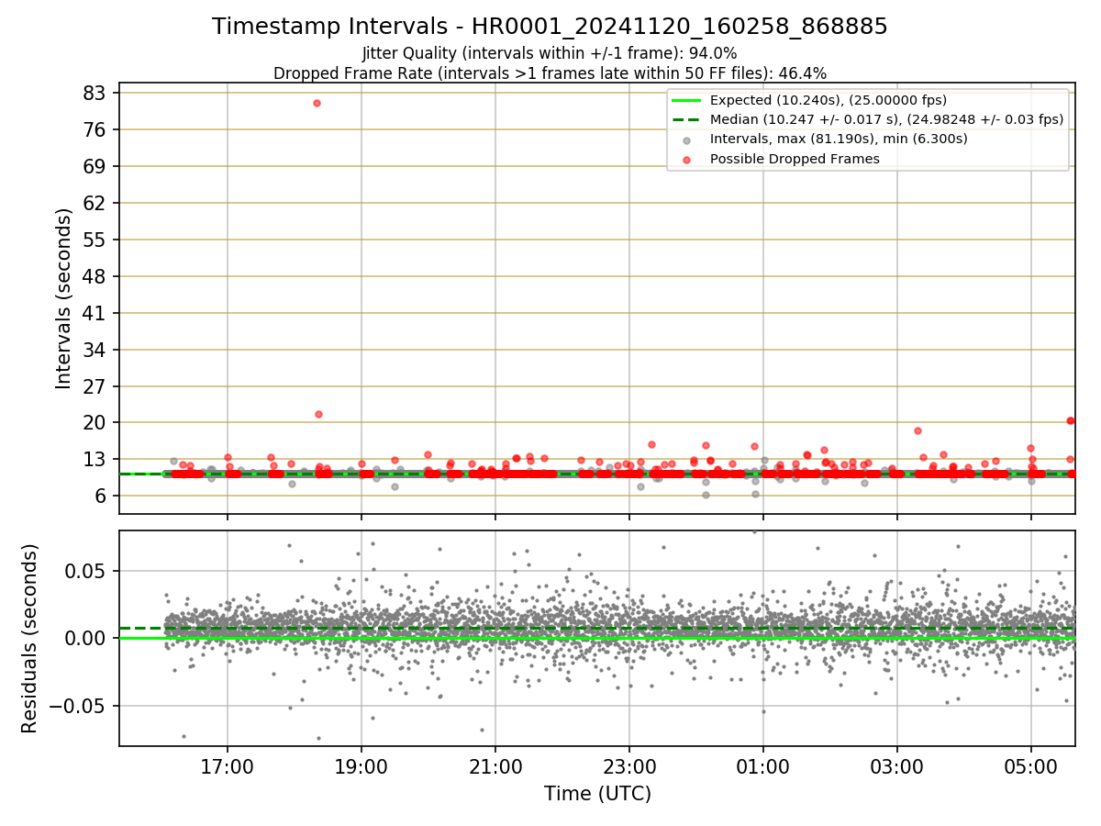1101x826 pixels.
Task: Click the red outlier point near 21 seconds at 18:20
Action: click(x=318, y=414)
